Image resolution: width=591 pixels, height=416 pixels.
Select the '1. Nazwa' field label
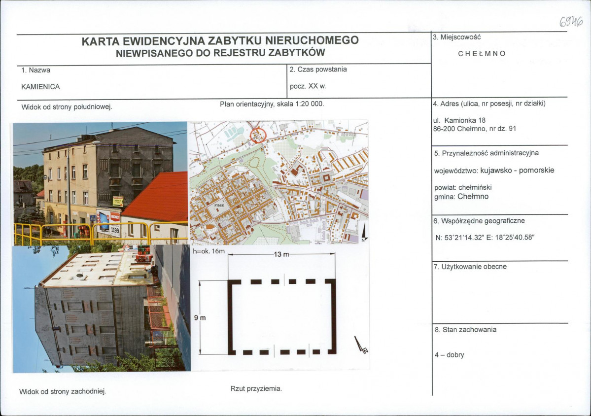point(36,70)
